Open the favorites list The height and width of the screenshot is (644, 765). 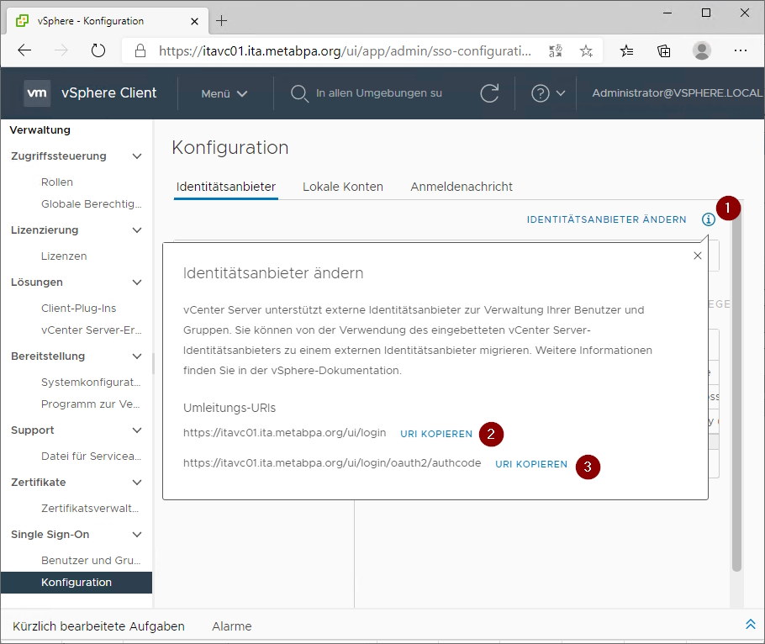626,50
